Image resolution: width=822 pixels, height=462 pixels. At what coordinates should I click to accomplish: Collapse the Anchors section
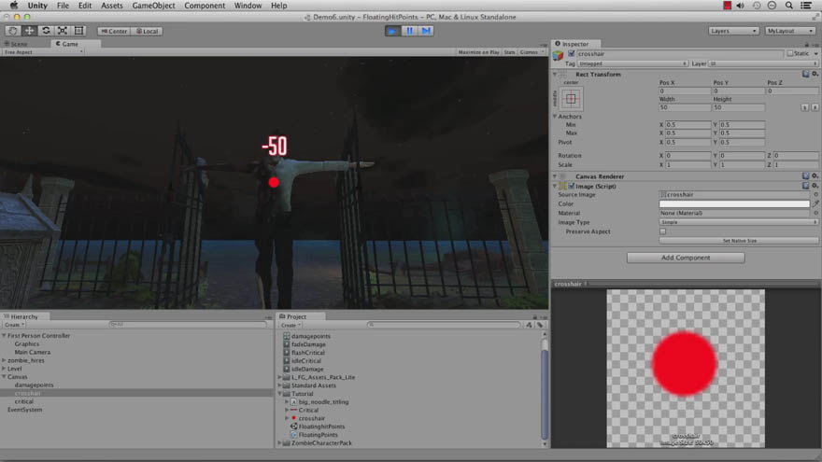click(555, 117)
